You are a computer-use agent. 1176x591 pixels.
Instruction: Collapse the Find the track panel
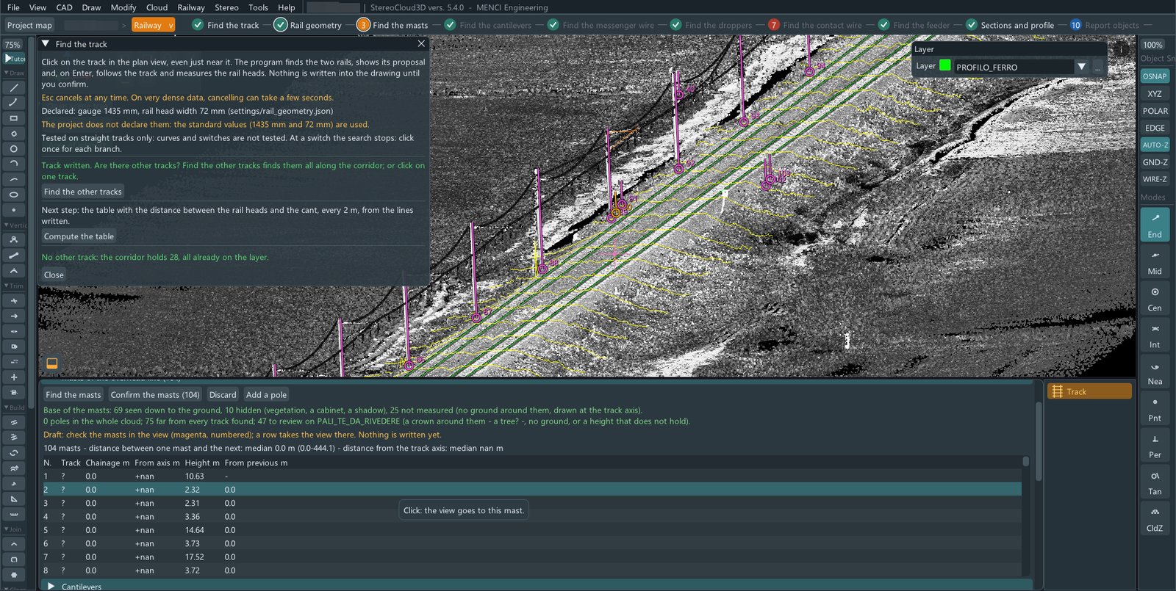coord(46,44)
